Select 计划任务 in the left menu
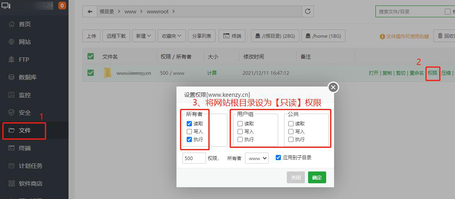 [30, 166]
